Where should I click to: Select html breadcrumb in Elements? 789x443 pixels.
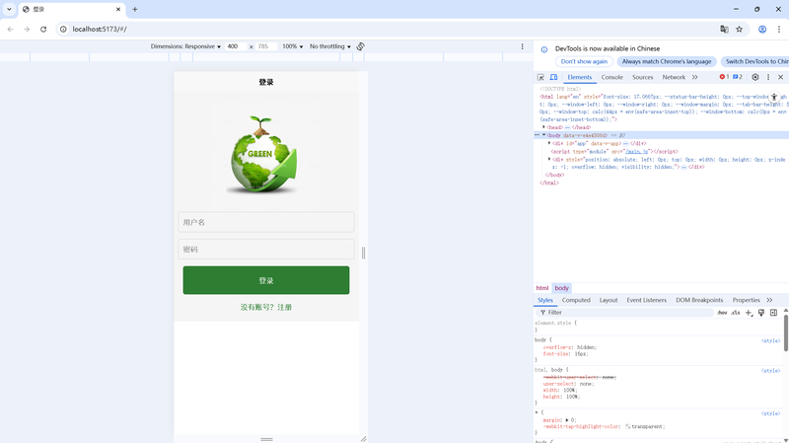pos(541,288)
